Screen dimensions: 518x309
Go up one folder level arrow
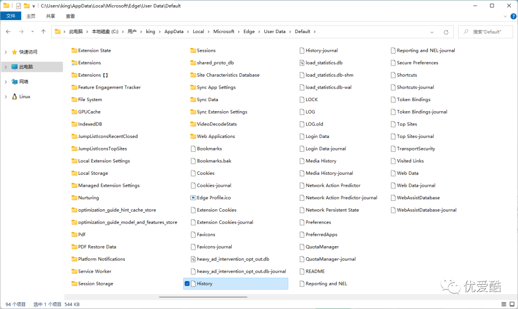click(43, 32)
